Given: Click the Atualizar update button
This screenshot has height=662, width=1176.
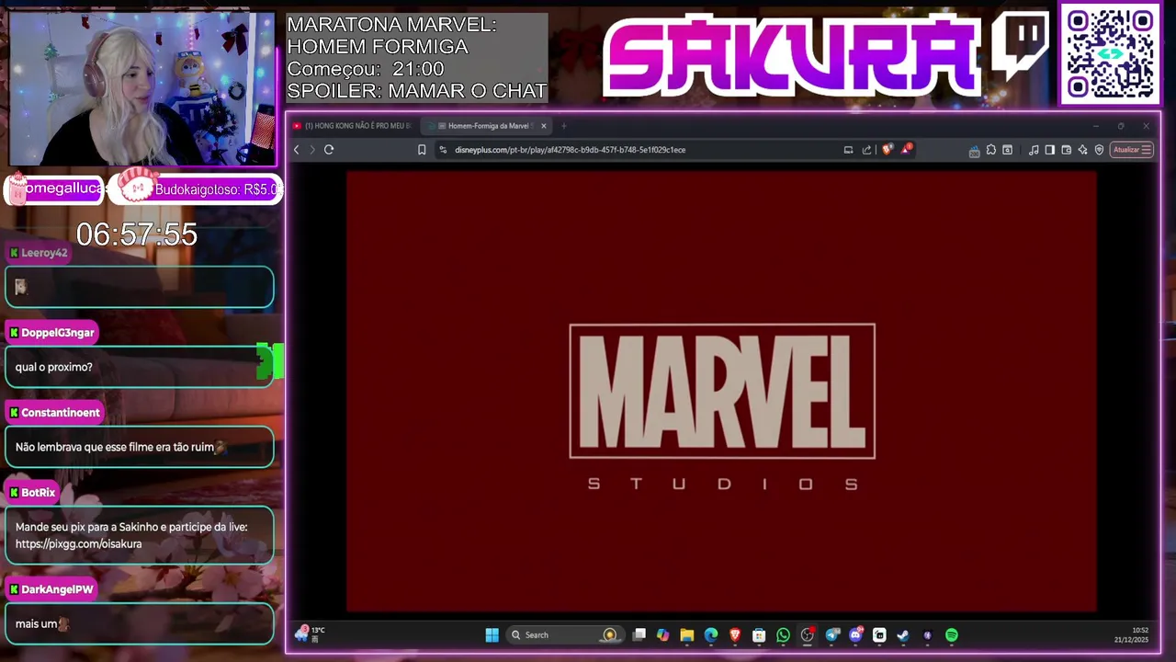Looking at the screenshot, I should click(x=1126, y=150).
